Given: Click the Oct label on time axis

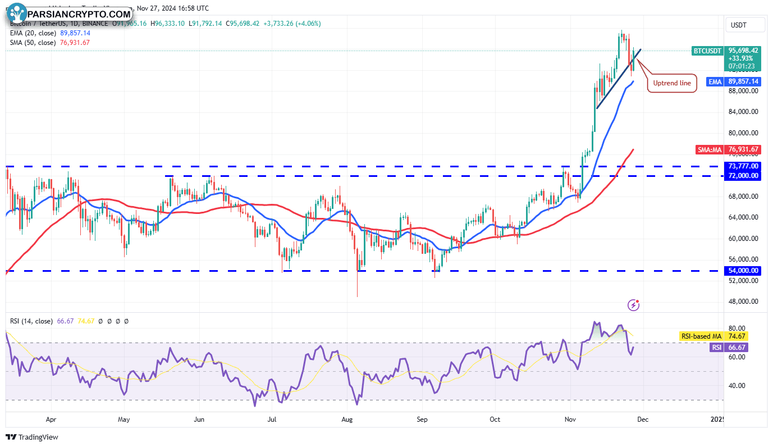Looking at the screenshot, I should 495,419.
